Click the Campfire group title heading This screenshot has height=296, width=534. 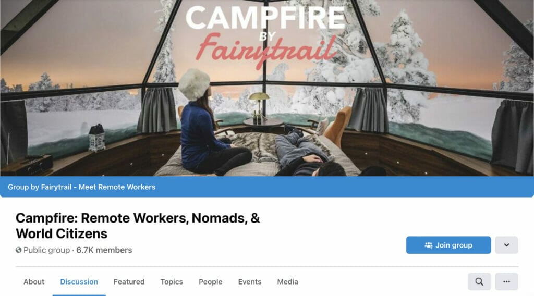point(138,226)
